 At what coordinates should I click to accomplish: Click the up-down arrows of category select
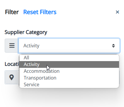click(113, 46)
